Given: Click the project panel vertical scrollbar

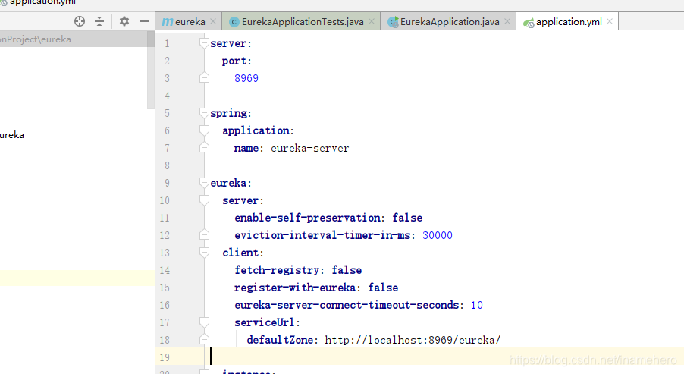Looking at the screenshot, I should click(151, 70).
